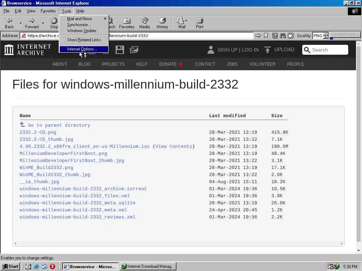
Task: Open the Forward button history dropdown arrow
Action: click(43, 23)
